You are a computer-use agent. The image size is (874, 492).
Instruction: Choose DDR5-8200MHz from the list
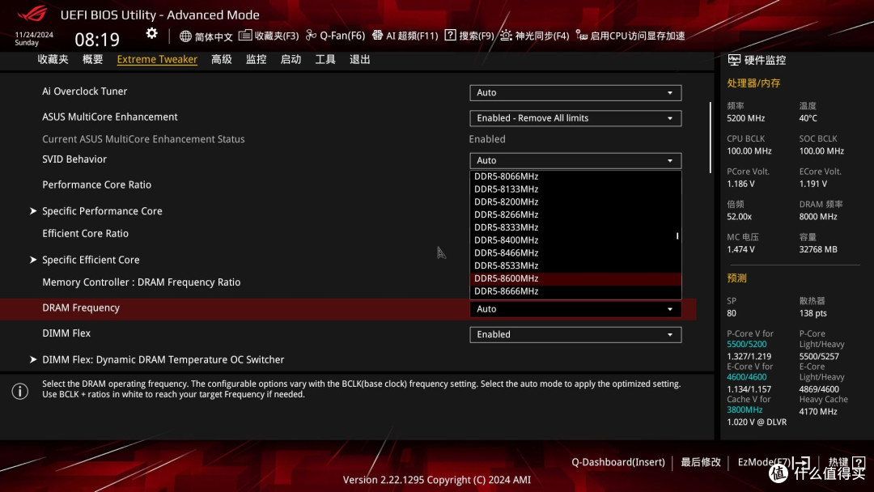tap(575, 202)
